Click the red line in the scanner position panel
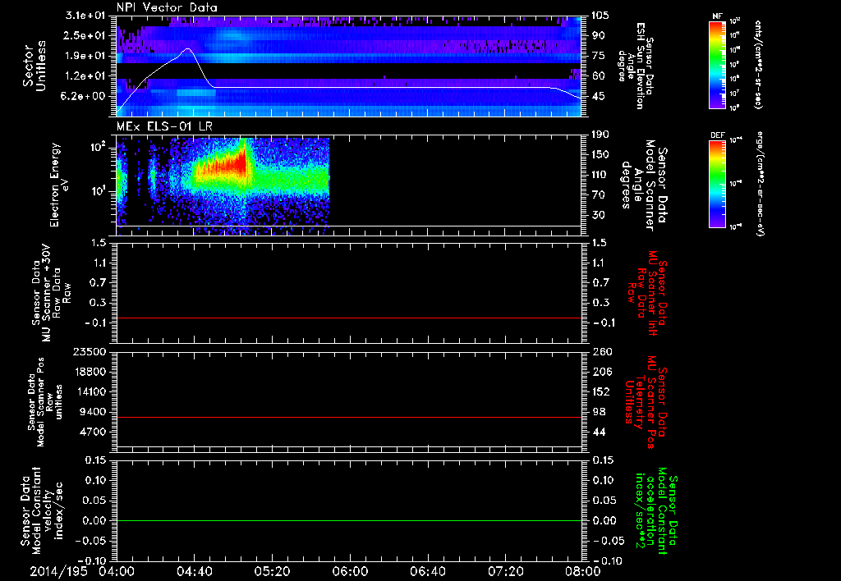Screen dimensions: 841x581 [349, 417]
